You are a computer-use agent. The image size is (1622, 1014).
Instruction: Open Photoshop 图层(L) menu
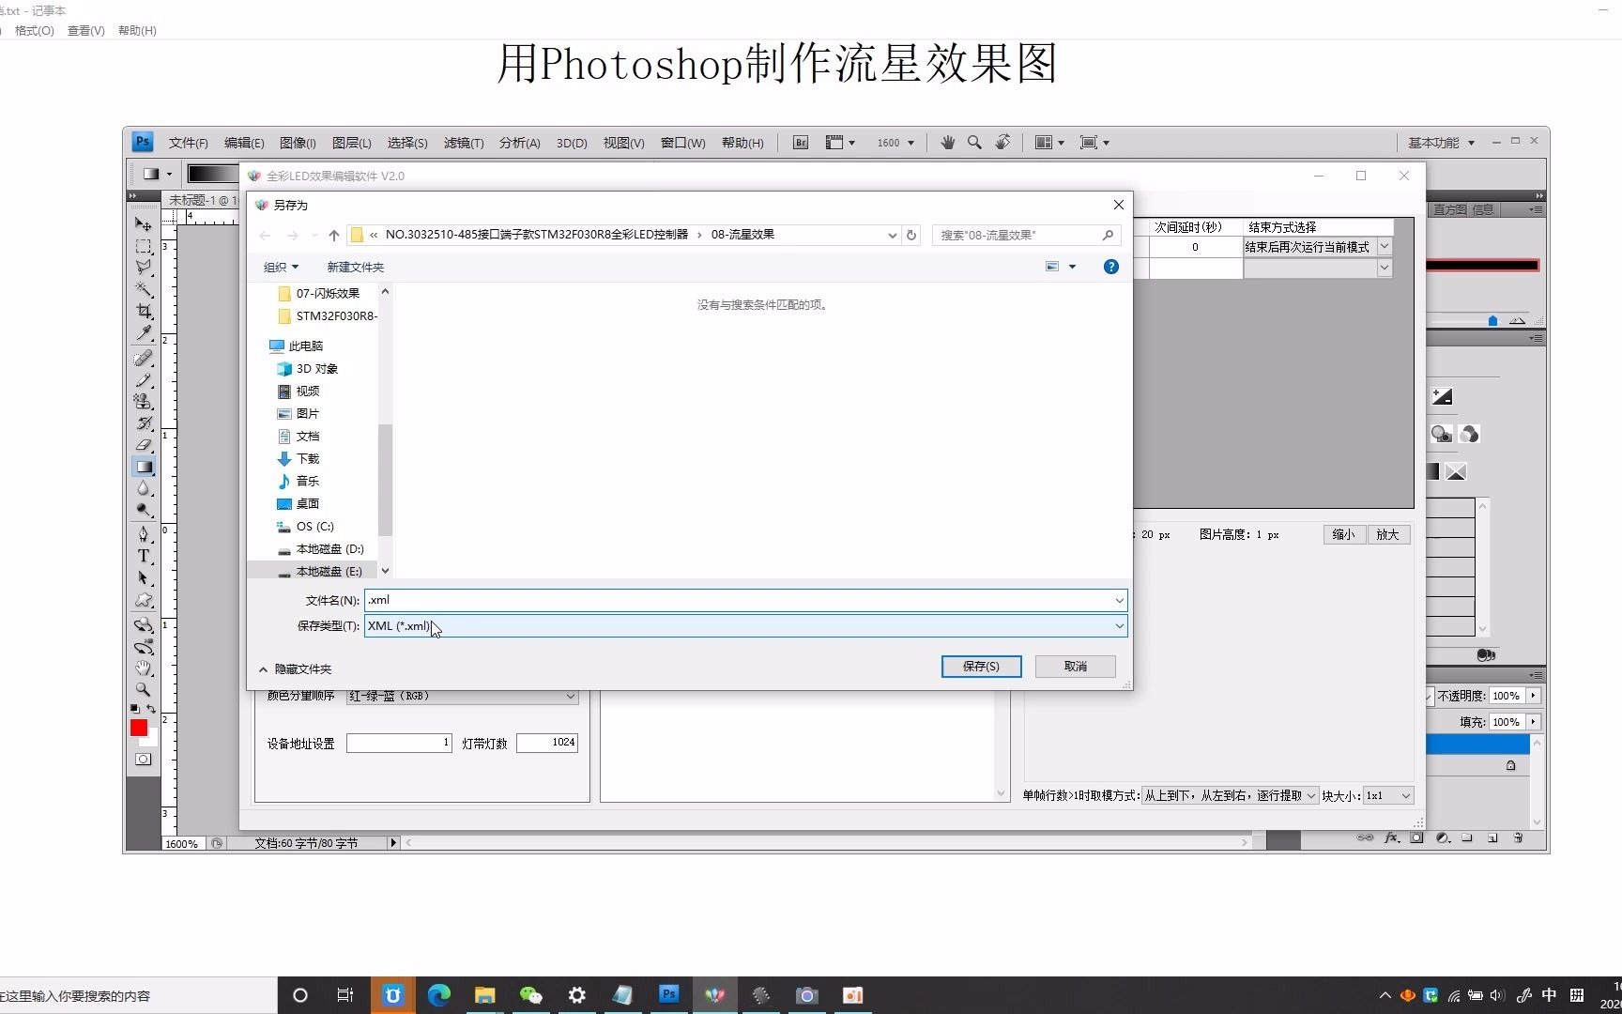click(352, 143)
